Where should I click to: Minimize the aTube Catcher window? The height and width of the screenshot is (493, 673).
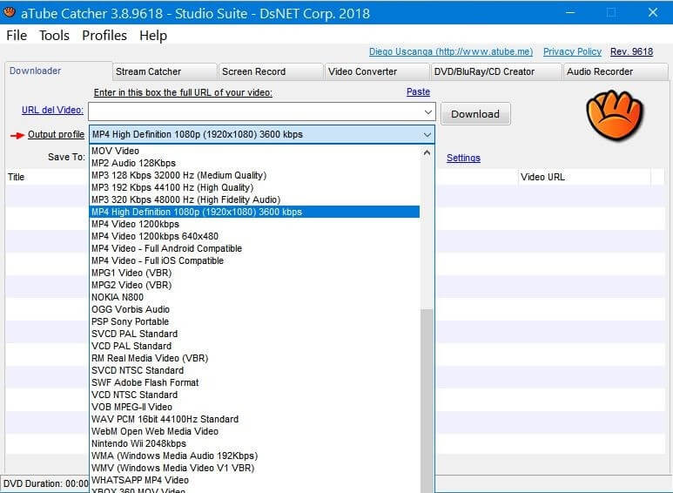[x=570, y=12]
